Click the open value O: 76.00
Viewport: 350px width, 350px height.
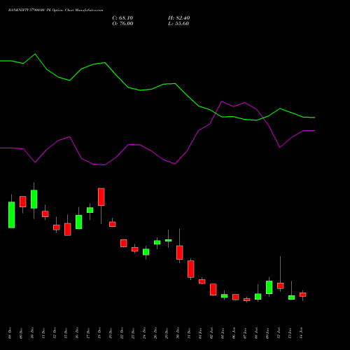coord(122,24)
